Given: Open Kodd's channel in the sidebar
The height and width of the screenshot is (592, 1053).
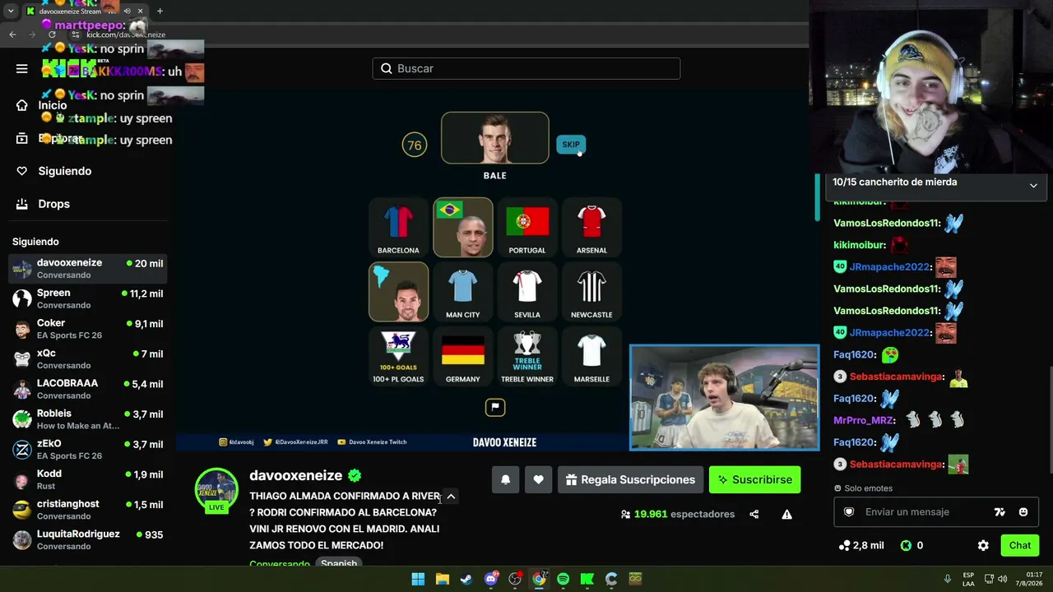Looking at the screenshot, I should tap(87, 479).
